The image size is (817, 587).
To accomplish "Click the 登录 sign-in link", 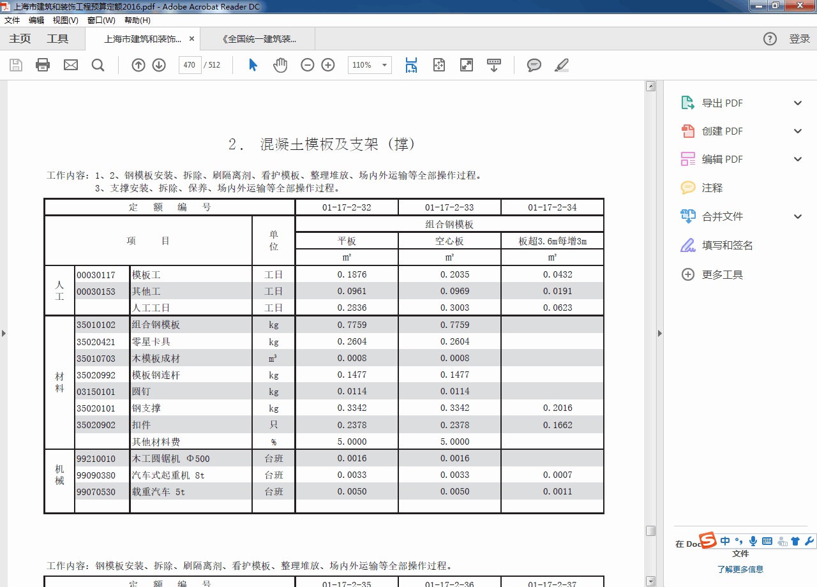I will 799,39.
